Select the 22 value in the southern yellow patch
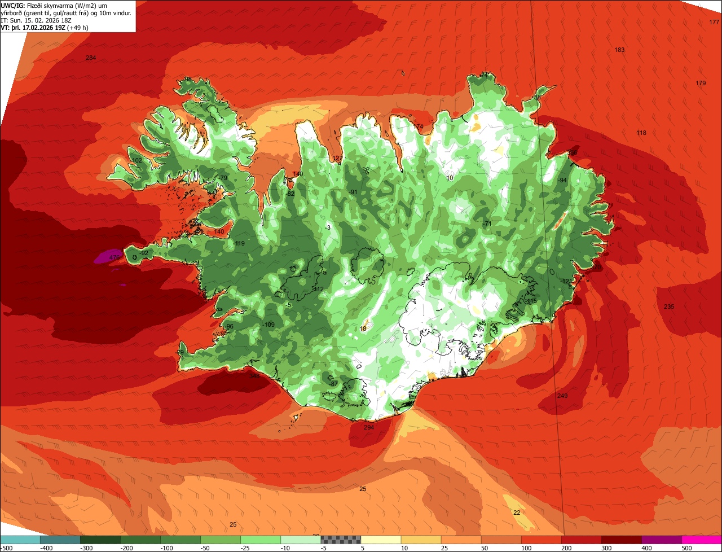The image size is (722, 552). (517, 512)
